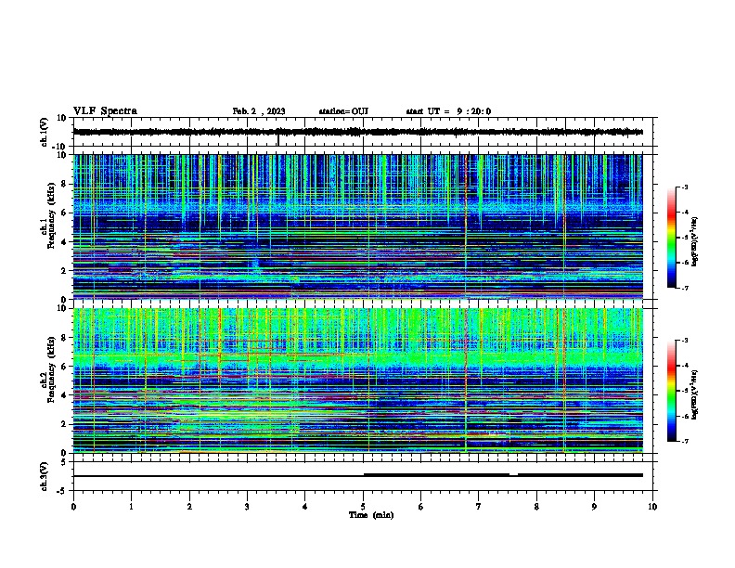Screen dimensions: 735x568
Task: Select the "Feb. 2, 2023" date label
Action: [259, 111]
